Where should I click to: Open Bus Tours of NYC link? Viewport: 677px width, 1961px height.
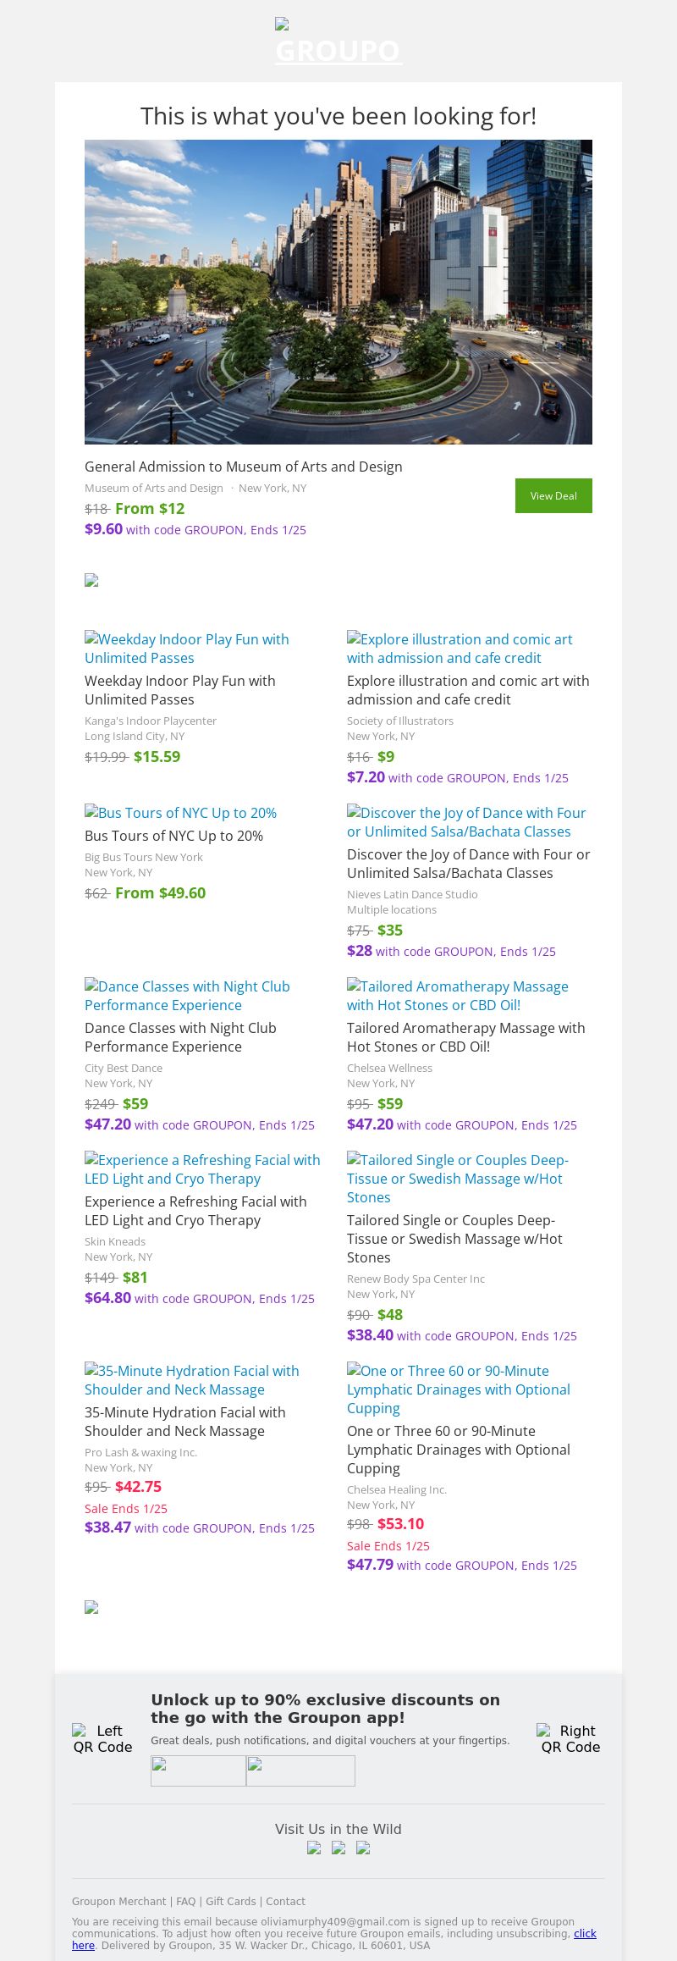tap(181, 813)
